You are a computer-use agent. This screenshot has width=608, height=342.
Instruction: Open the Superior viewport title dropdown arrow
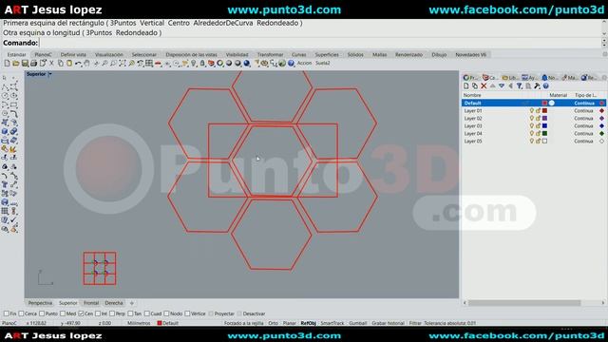[x=49, y=74]
